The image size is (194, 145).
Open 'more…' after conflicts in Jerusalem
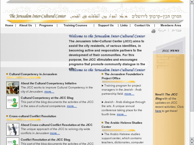coord(55,133)
